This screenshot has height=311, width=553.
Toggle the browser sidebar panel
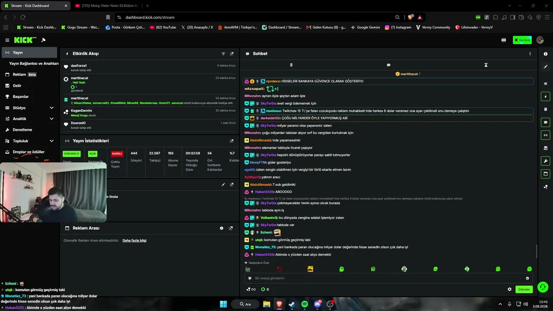coord(512,17)
